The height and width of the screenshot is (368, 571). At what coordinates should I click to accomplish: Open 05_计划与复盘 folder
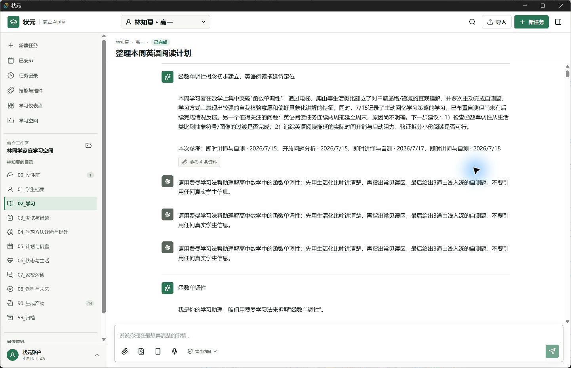point(50,246)
